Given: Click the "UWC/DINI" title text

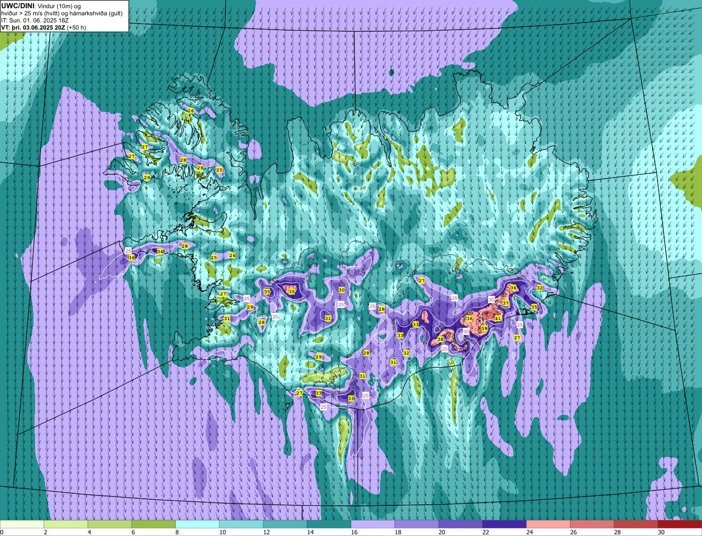Looking at the screenshot, I should [18, 5].
